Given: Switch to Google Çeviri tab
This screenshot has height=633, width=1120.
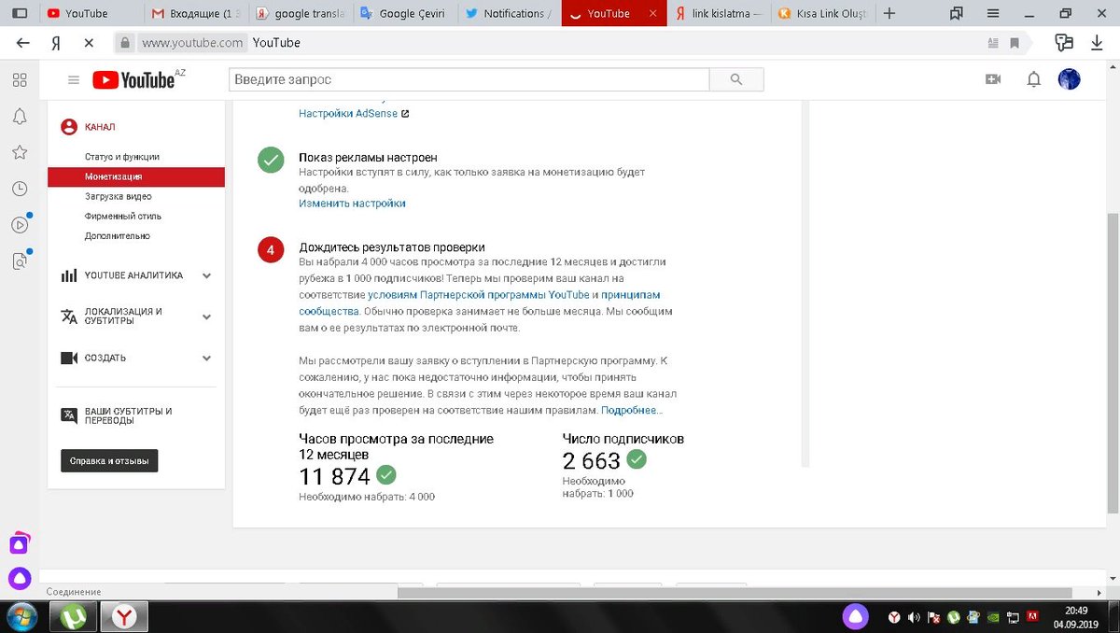Looking at the screenshot, I should (404, 13).
